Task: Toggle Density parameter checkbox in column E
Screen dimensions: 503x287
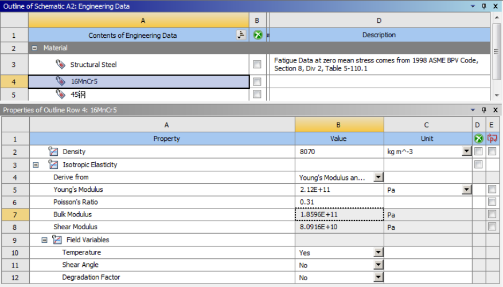Action: point(492,151)
